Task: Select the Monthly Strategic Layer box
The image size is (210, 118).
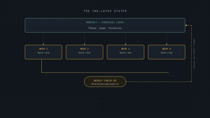Action: click(x=105, y=25)
